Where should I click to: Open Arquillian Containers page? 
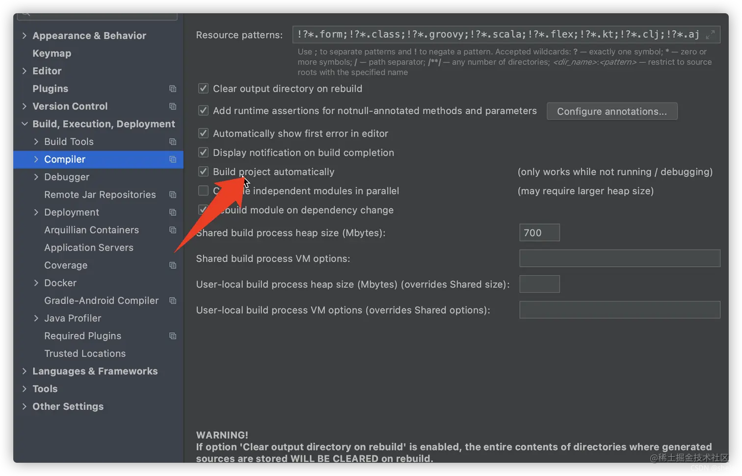coord(92,230)
